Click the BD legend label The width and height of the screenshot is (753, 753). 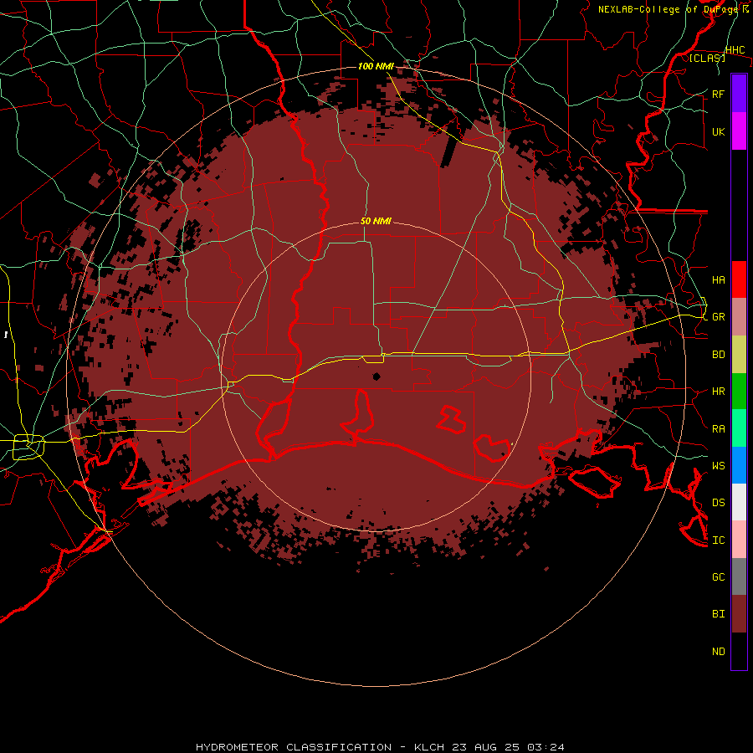pyautogui.click(x=719, y=355)
